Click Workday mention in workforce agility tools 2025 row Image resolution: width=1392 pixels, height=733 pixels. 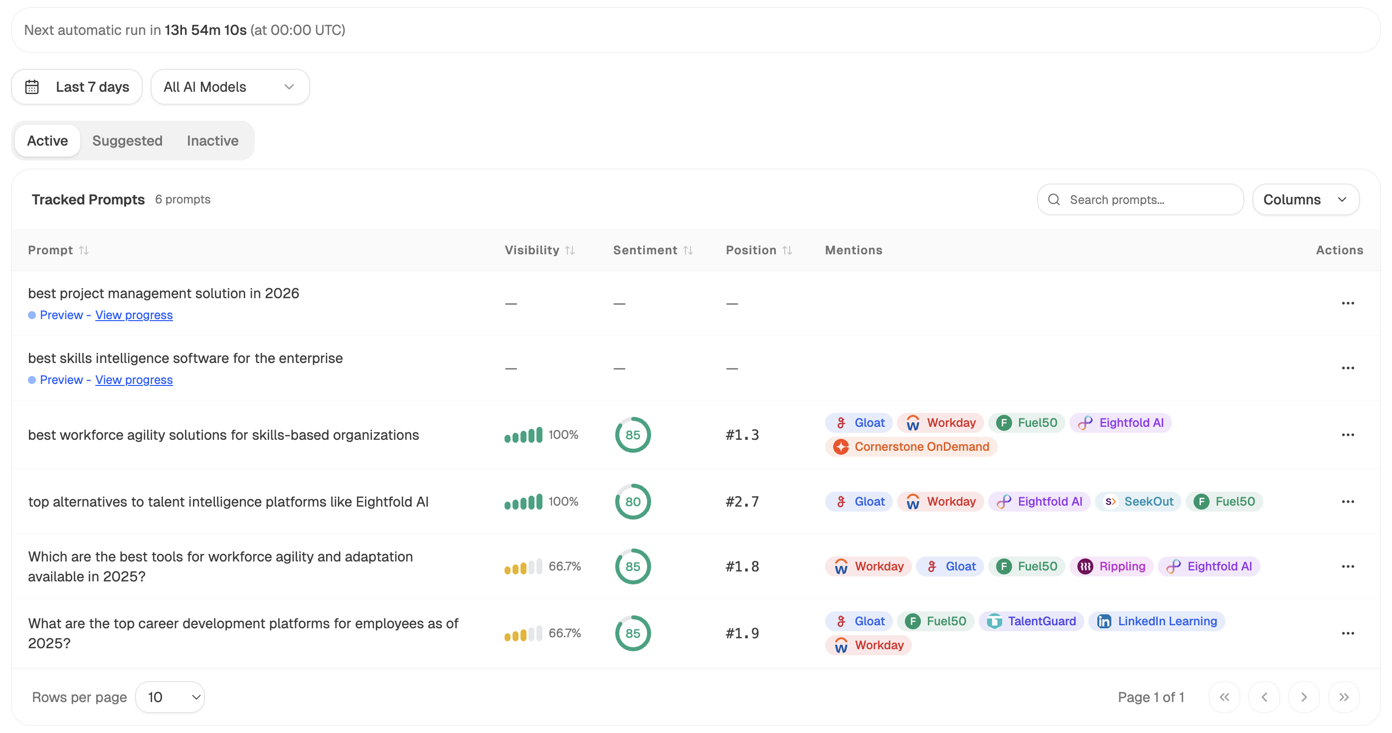point(868,566)
